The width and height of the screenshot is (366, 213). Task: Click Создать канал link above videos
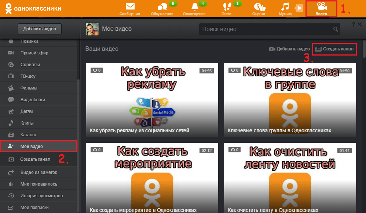tap(334, 49)
